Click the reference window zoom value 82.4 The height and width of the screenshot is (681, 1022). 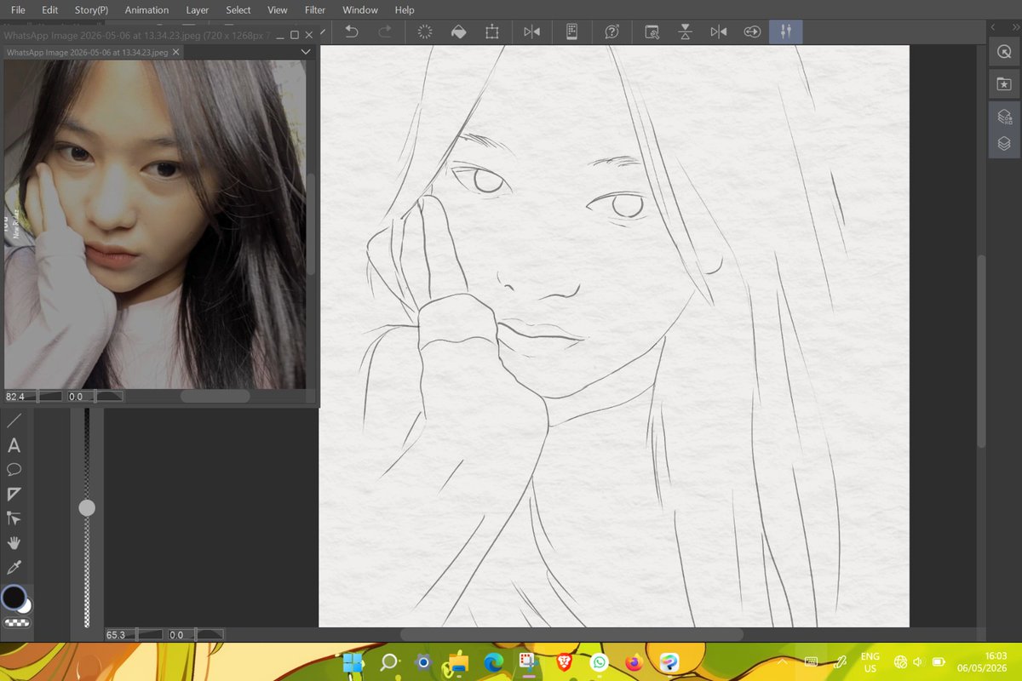15,397
